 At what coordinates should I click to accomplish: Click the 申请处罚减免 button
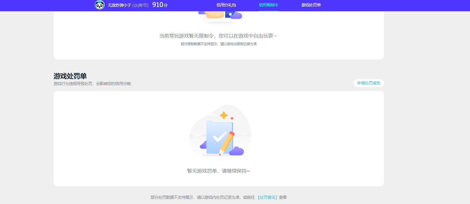369,83
